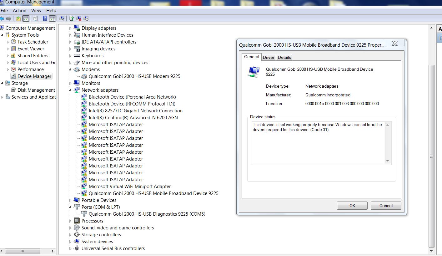Viewport: 442px width, 256px height.
Task: Click the Disable device toolbar icon
Action: coord(86,18)
